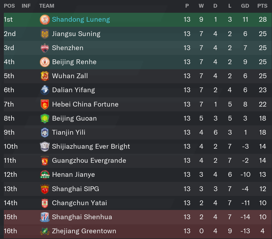272x239 pixels.
Task: Click the Dalian Yifang club badge
Action: [45, 90]
